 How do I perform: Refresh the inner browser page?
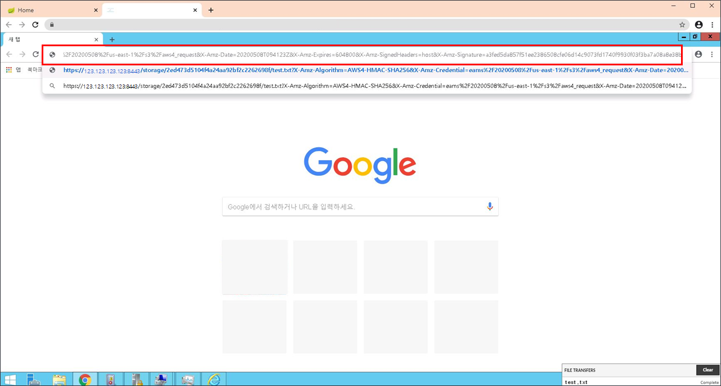35,54
